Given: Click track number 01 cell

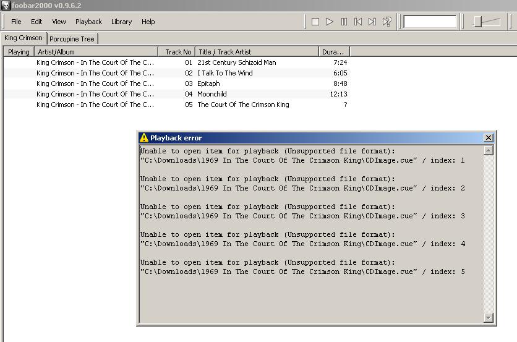Looking at the screenshot, I should pyautogui.click(x=189, y=62).
